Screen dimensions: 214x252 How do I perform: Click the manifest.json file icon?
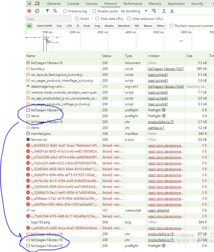point(28,134)
